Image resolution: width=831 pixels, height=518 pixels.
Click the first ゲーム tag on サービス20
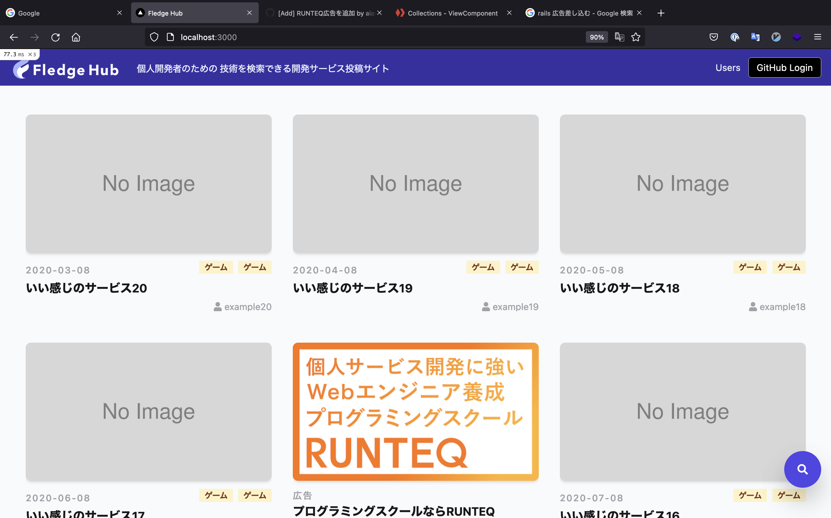[x=216, y=267]
